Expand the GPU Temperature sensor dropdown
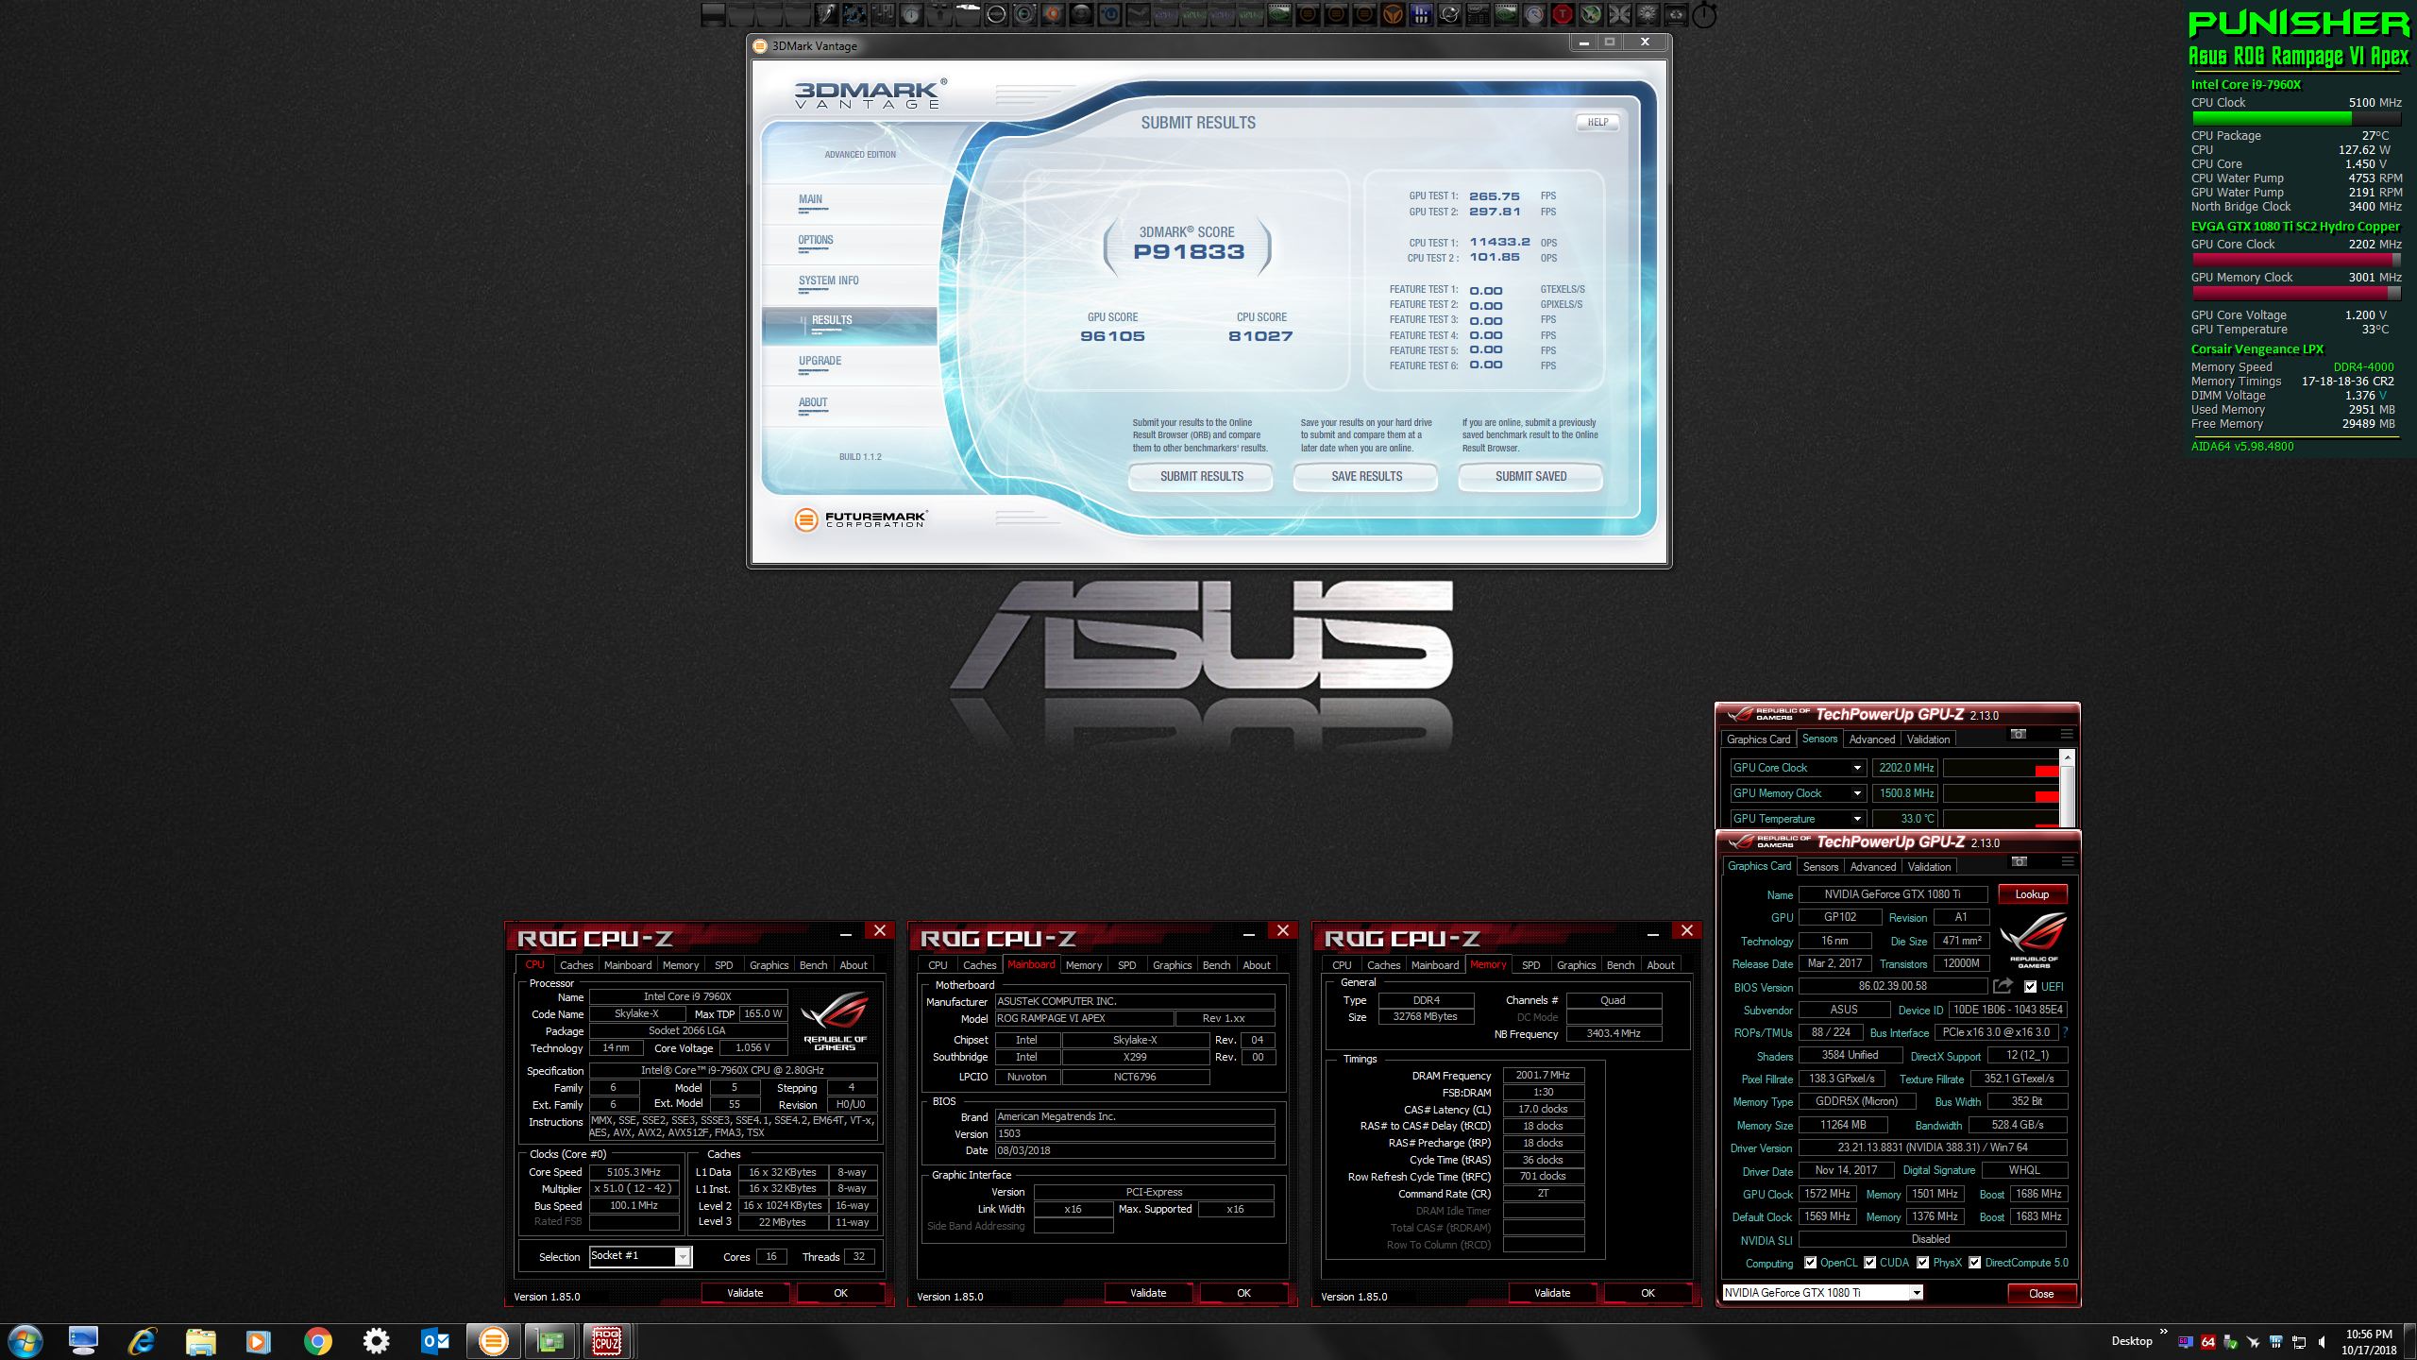The image size is (2417, 1360). [x=1857, y=819]
